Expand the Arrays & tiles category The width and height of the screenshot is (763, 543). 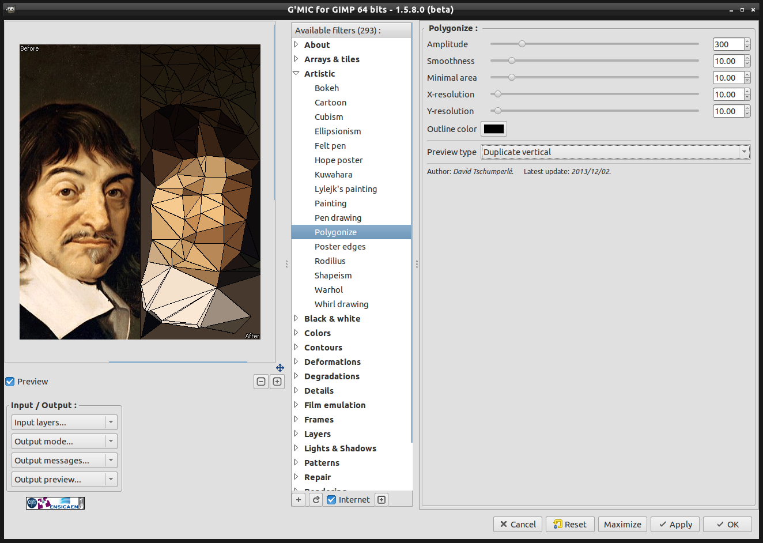(x=296, y=59)
